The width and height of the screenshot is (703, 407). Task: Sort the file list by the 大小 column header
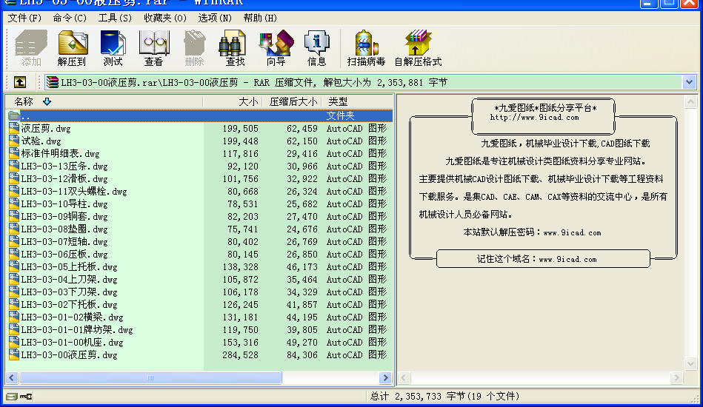click(x=233, y=101)
